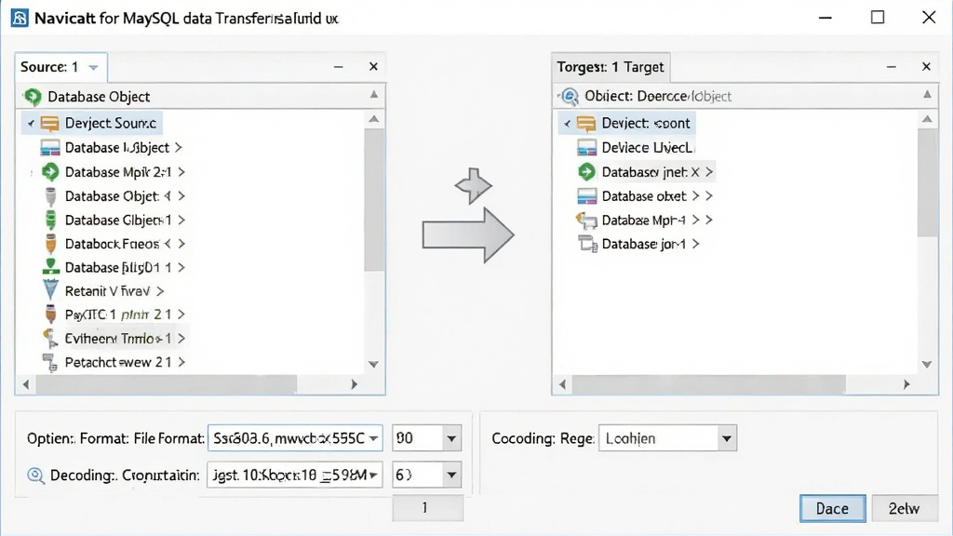Viewport: 953px width, 536px height.
Task: Close the Target panel
Action: point(926,66)
